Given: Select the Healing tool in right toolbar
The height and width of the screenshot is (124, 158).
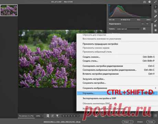Looking at the screenshot, I should click(x=155, y=16).
